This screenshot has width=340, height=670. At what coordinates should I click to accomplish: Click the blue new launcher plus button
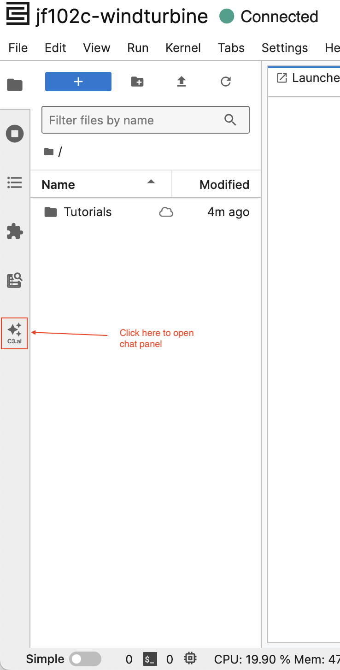click(78, 82)
